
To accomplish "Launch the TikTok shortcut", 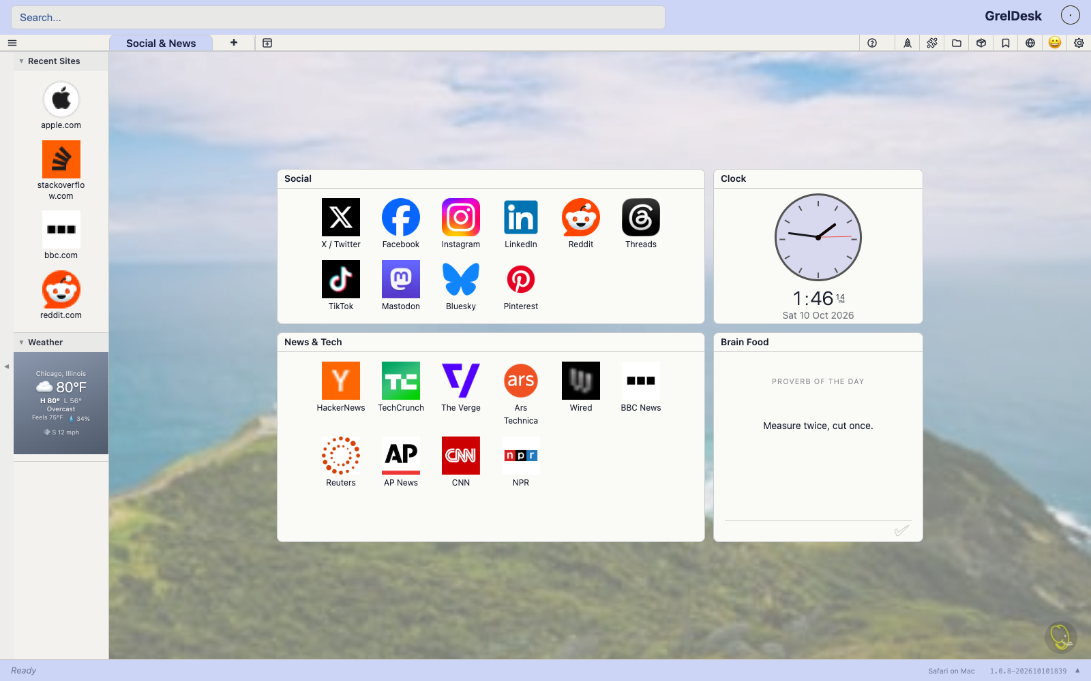I will coord(341,286).
